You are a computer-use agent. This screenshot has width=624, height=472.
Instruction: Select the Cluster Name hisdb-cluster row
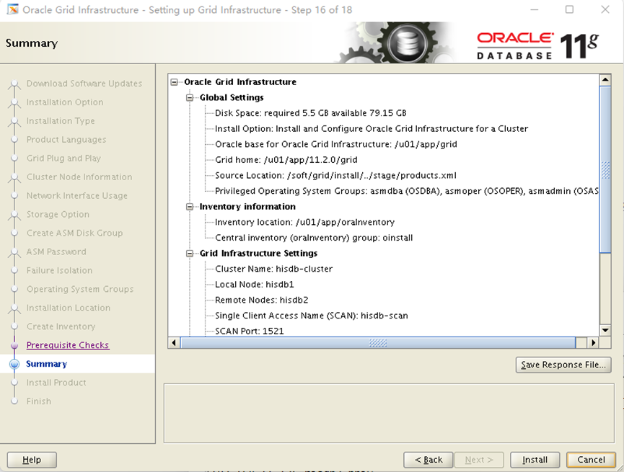point(273,269)
